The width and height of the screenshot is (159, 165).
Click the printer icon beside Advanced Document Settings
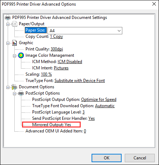coord(8,18)
